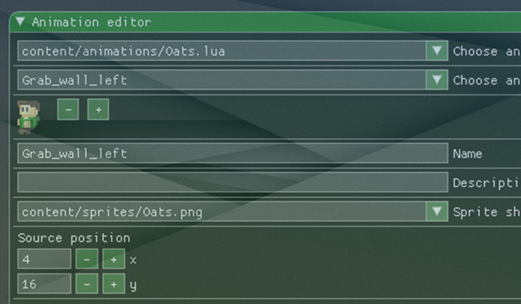Click the plus button beside character sprite
521x304 pixels.
[98, 109]
